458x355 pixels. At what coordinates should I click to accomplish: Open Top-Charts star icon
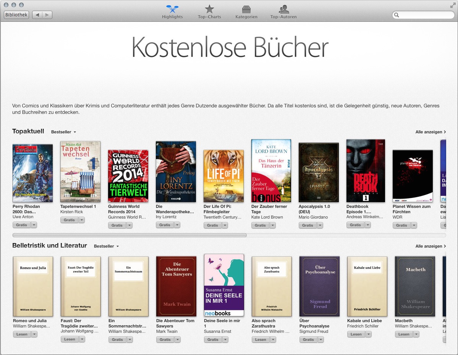coord(209,9)
